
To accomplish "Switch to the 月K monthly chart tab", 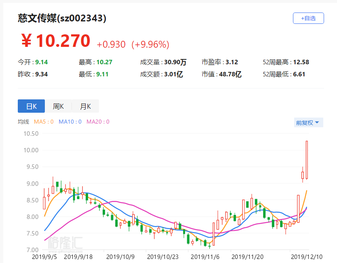I will coord(85,106).
